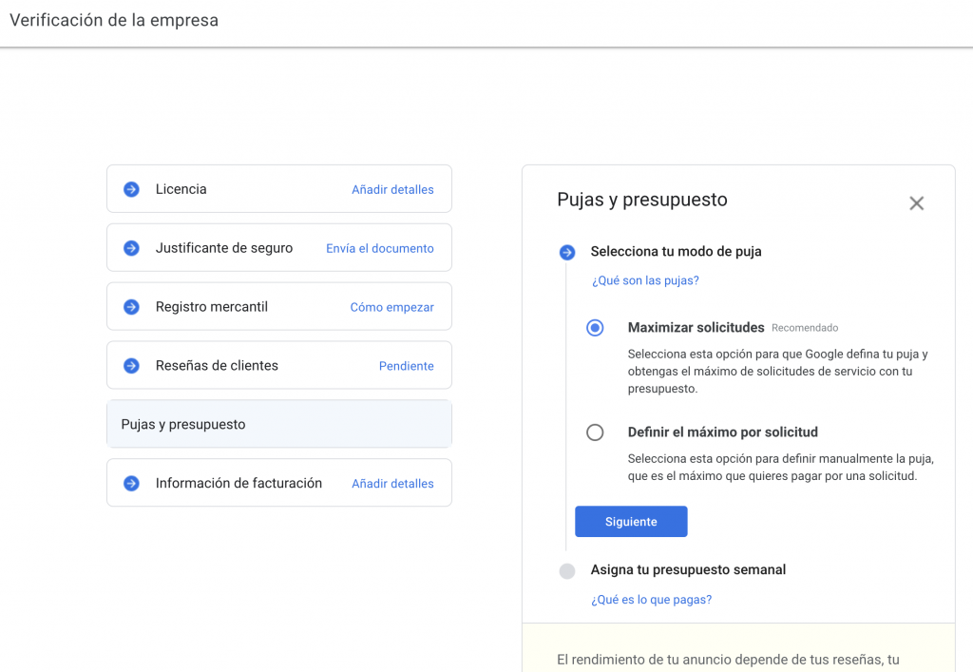Click Envía el documento link
This screenshot has width=973, height=672.
[x=379, y=248]
